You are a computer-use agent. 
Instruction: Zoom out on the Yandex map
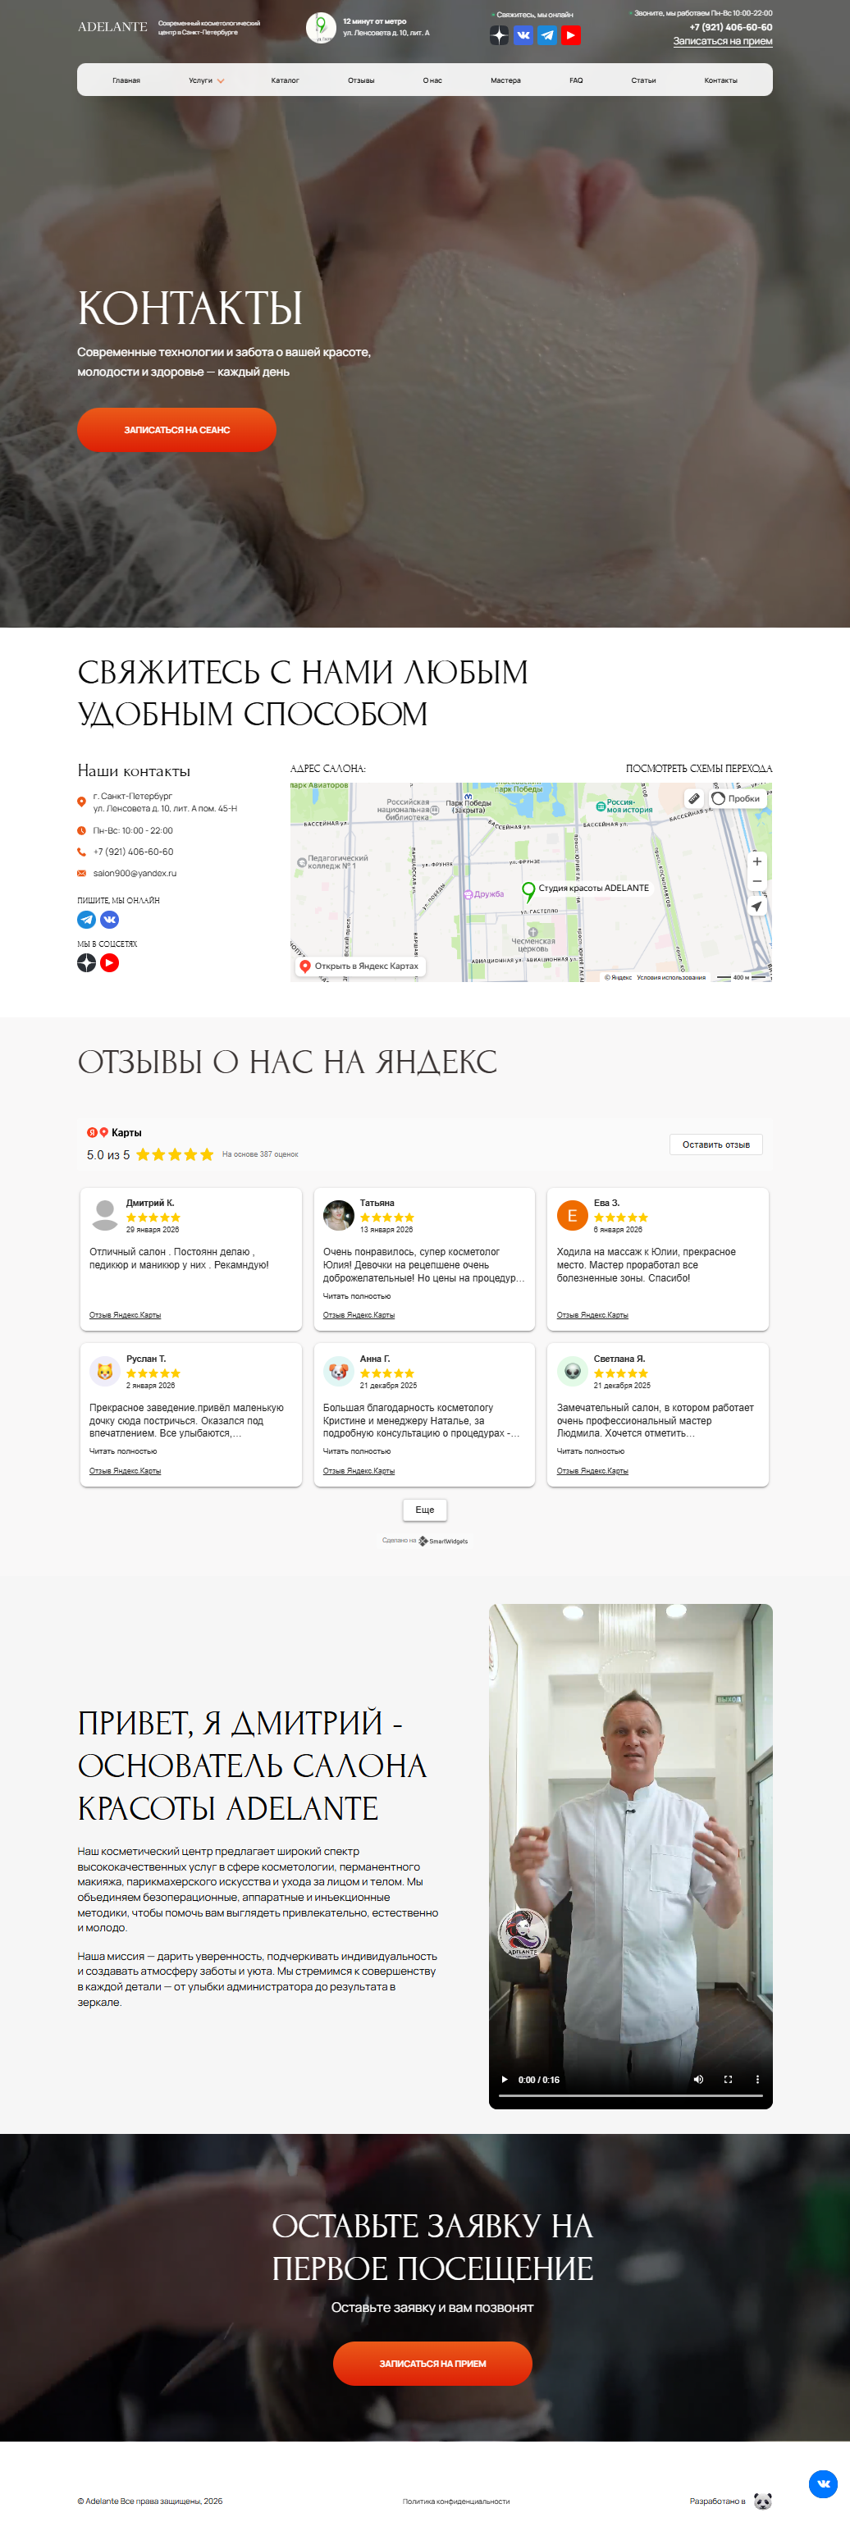coord(757,881)
